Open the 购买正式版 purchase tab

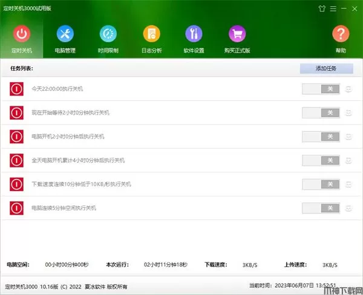tap(237, 39)
